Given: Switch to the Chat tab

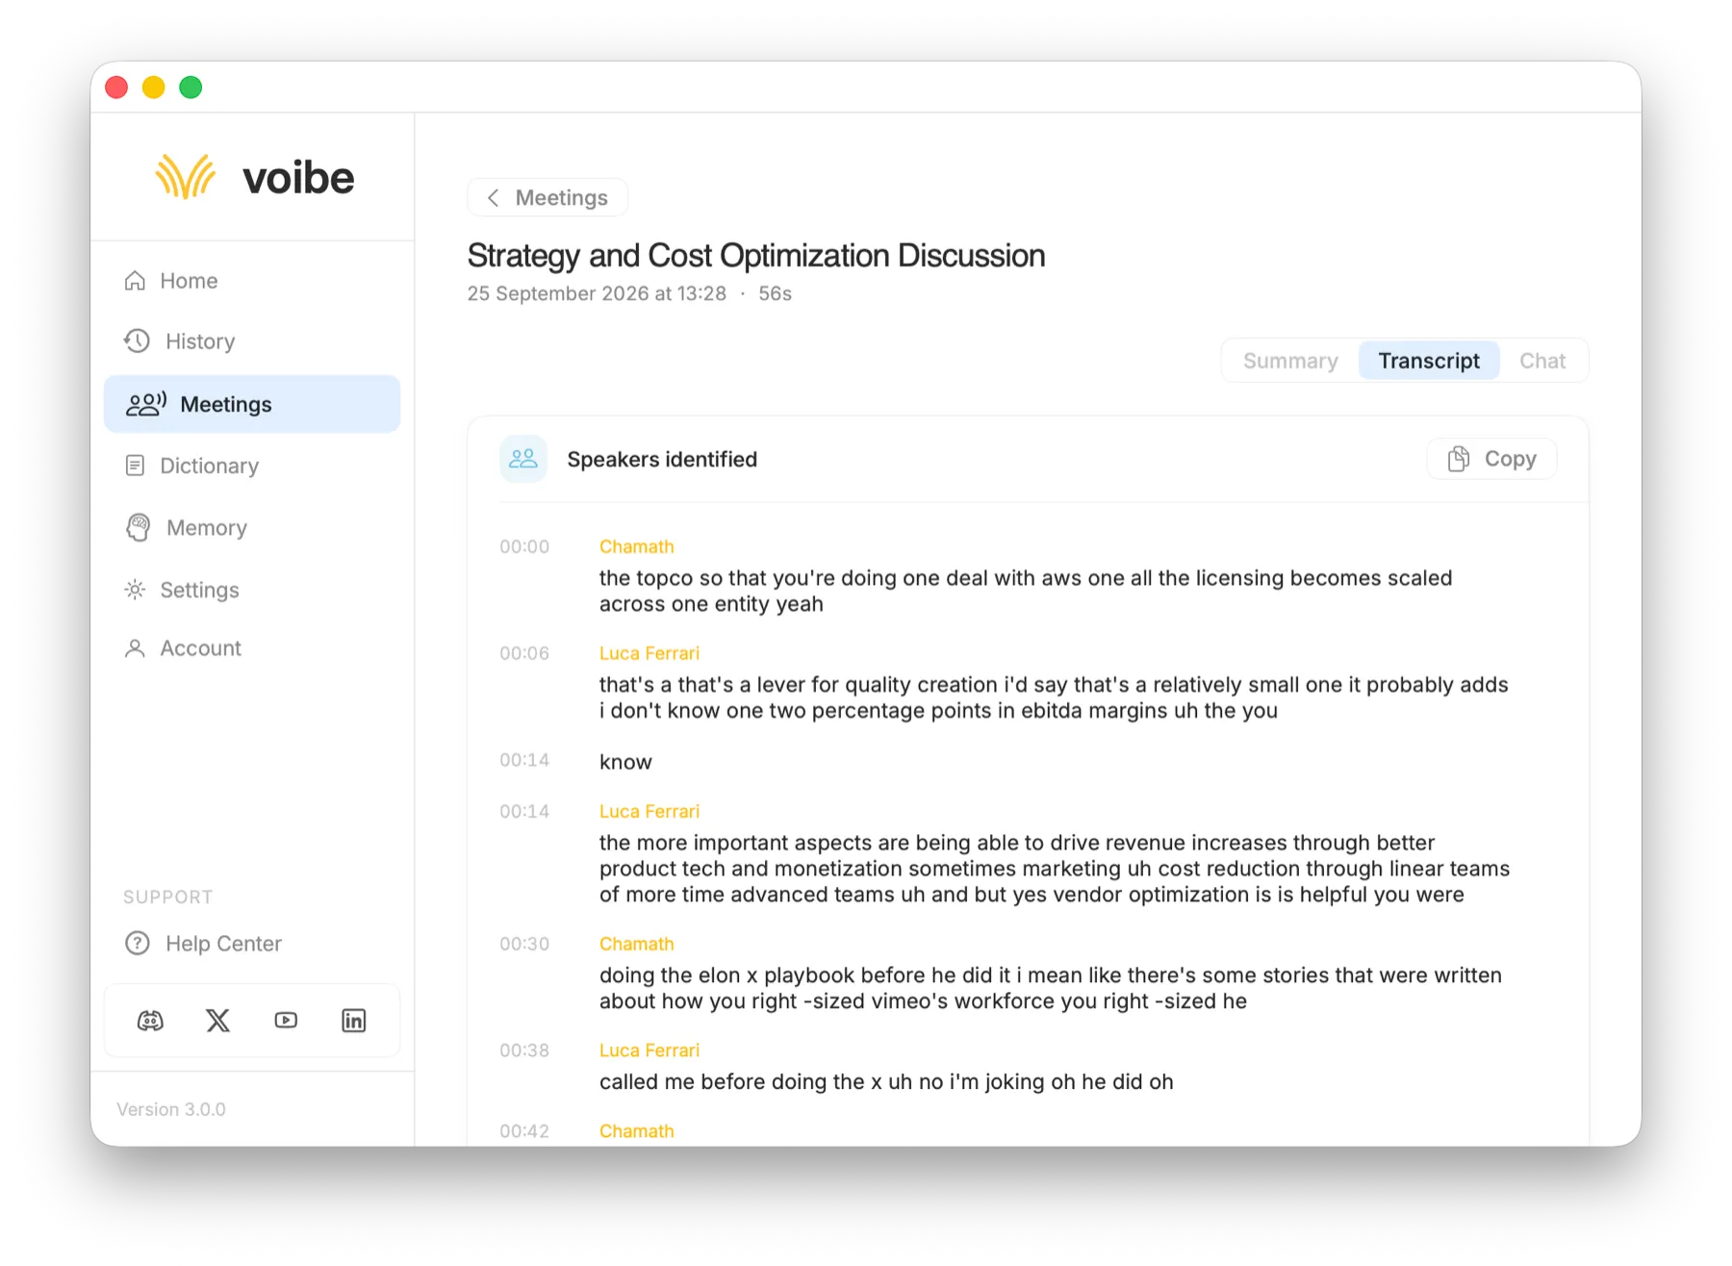Looking at the screenshot, I should [x=1542, y=361].
